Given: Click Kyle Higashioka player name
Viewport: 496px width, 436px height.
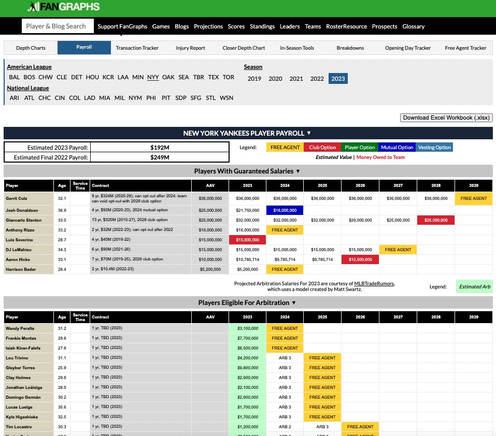Looking at the screenshot, I should 22,417.
